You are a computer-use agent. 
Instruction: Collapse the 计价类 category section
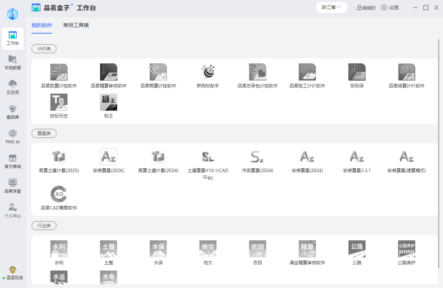click(x=44, y=49)
